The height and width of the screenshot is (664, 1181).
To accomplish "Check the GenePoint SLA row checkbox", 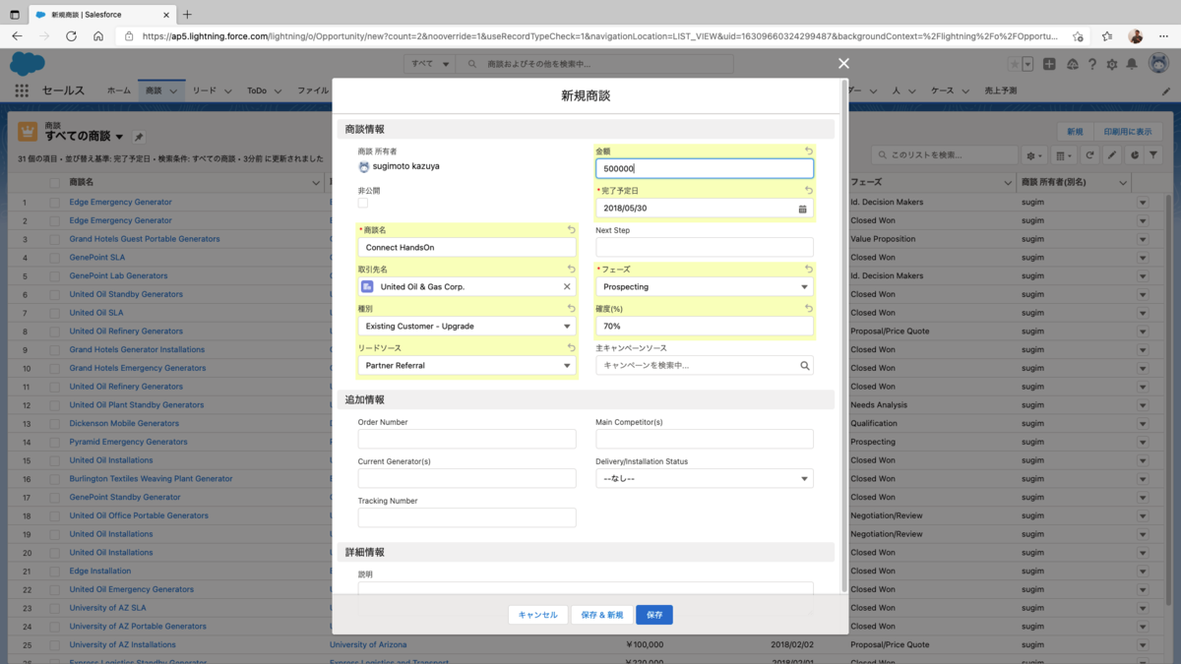I will click(55, 258).
